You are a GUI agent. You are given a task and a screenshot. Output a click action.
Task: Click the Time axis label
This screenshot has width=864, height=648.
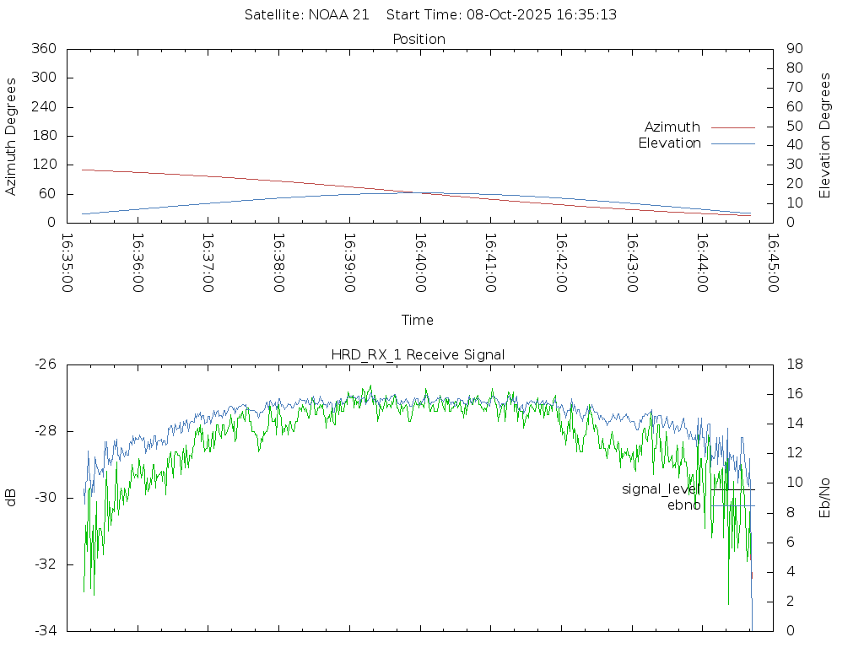click(x=418, y=321)
